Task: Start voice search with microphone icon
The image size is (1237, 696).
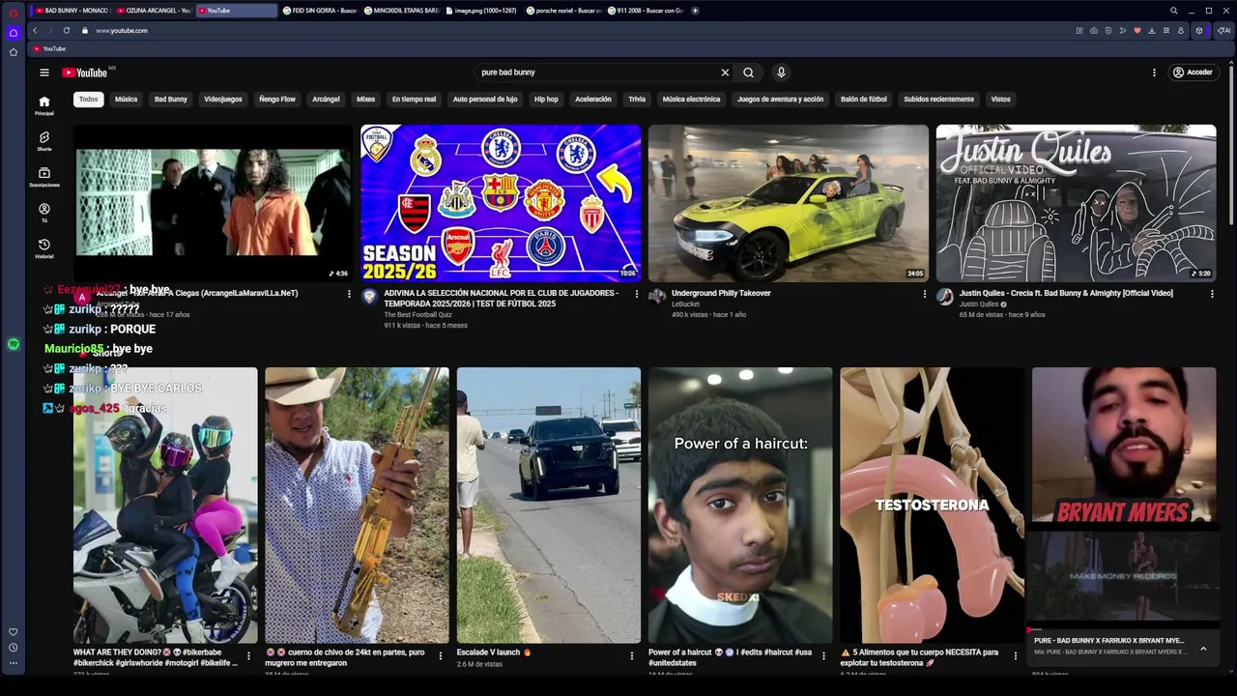Action: click(x=781, y=72)
